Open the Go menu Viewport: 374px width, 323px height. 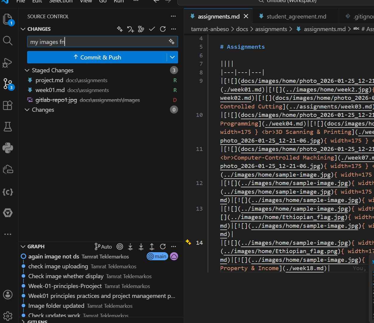(x=103, y=1)
